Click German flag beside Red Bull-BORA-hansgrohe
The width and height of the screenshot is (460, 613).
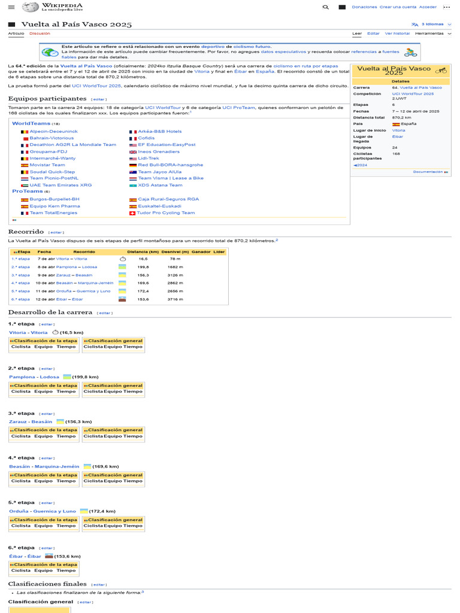[x=133, y=165]
